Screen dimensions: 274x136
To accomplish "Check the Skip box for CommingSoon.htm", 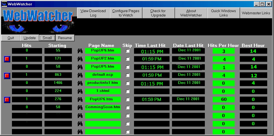I will (x=128, y=108).
